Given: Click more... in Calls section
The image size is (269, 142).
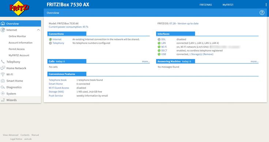Looking at the screenshot, I should tap(146, 62).
